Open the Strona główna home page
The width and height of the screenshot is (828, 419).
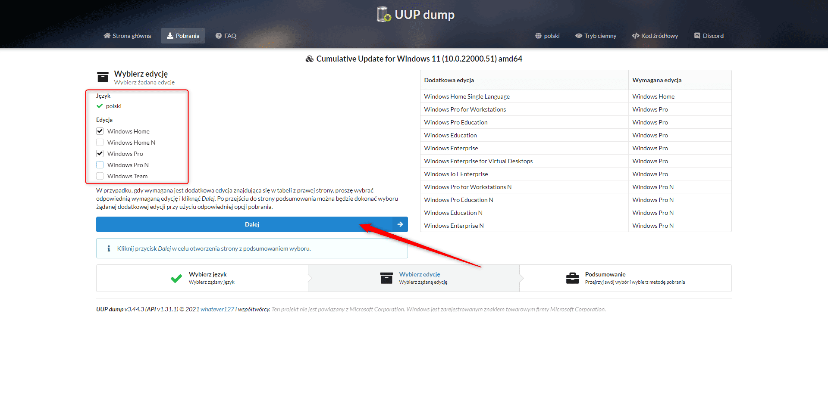pyautogui.click(x=127, y=36)
